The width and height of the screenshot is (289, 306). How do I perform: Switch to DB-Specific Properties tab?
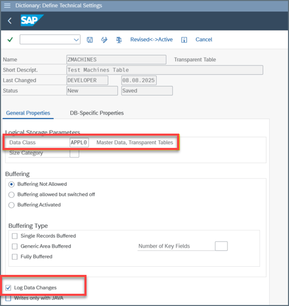[x=97, y=113]
